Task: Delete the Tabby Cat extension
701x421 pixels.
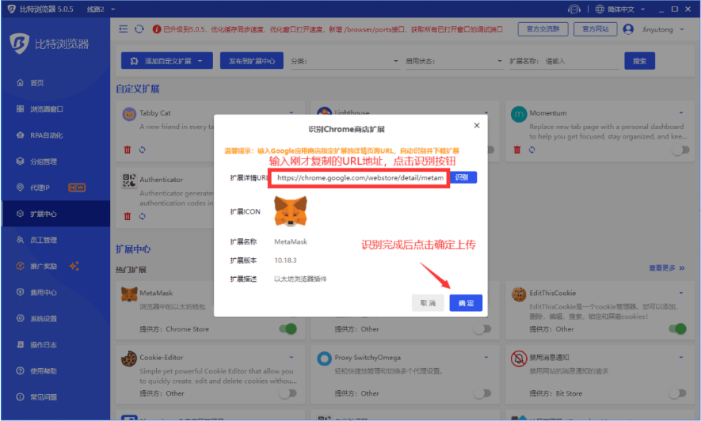Action: [x=128, y=150]
